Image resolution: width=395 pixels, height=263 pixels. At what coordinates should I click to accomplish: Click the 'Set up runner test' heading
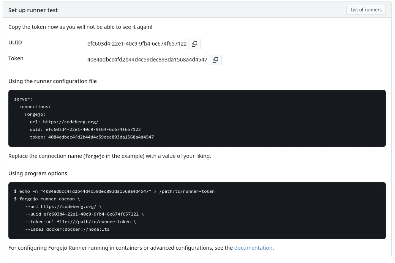33,10
